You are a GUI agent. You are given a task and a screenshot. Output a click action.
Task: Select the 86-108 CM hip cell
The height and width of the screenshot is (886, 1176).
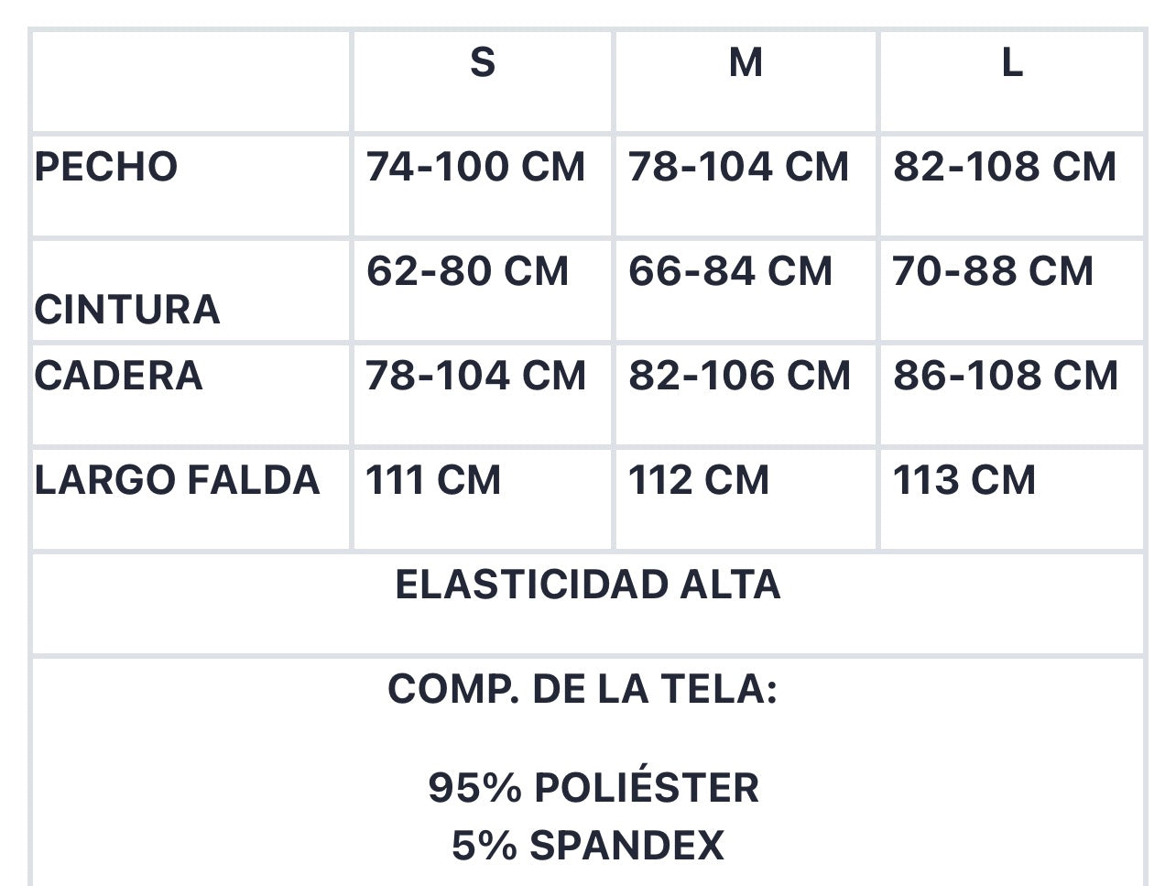pyautogui.click(x=1012, y=395)
